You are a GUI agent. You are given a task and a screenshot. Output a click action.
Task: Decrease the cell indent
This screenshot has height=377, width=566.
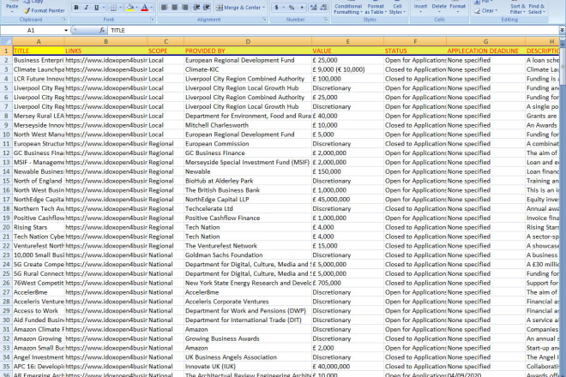click(196, 8)
